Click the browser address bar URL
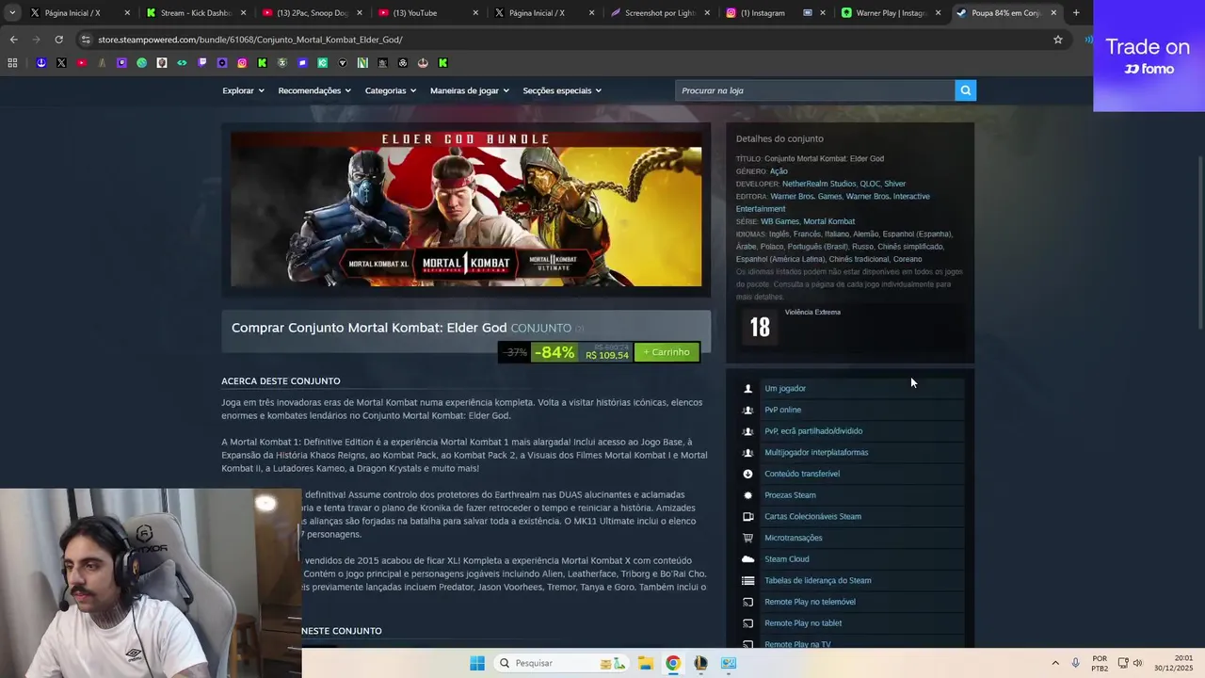The image size is (1205, 678). click(x=249, y=40)
